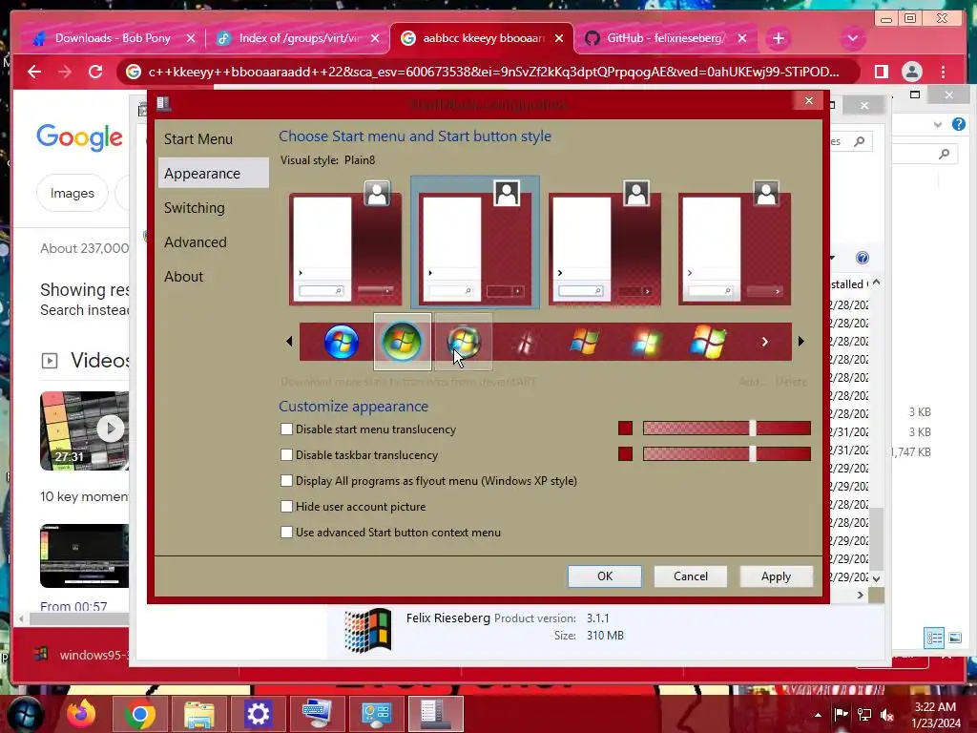This screenshot has height=733, width=977.
Task: Open Control Panel app on taskbar
Action: pyautogui.click(x=376, y=714)
